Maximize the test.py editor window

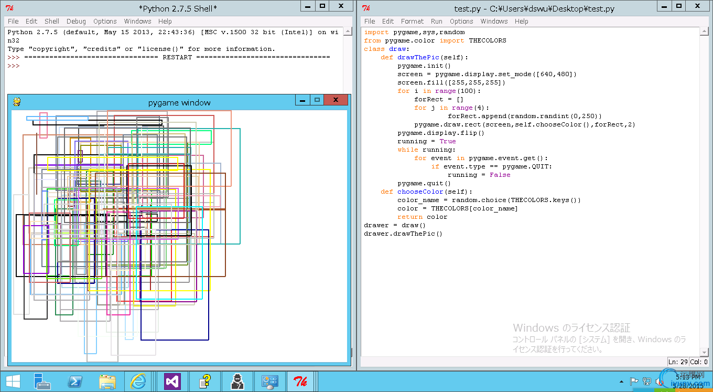tap(678, 6)
